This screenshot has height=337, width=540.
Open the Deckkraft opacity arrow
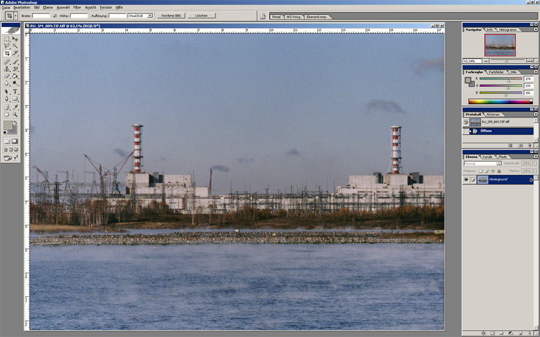(x=535, y=163)
